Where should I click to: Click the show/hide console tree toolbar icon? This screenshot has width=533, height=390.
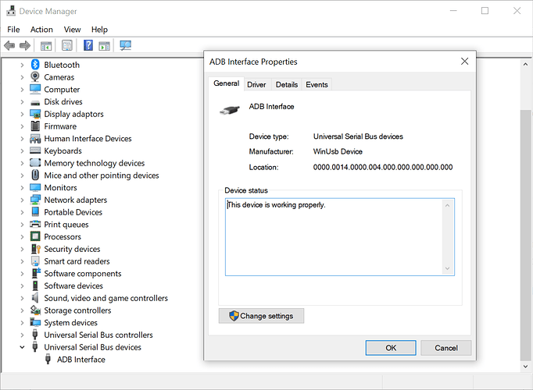(46, 45)
